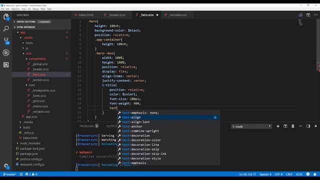This screenshot has height=180, width=320.
Task: Choose text-align autocomplete suggestion
Action: click(x=168, y=117)
